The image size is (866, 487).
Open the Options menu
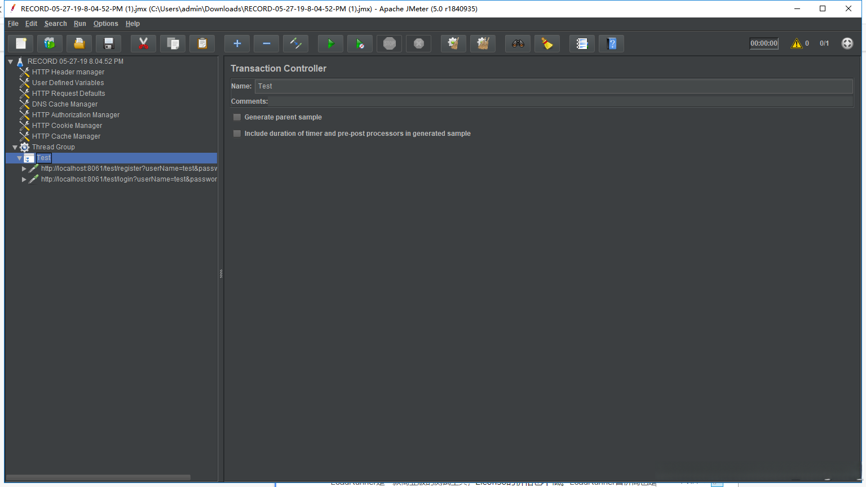[x=106, y=24]
